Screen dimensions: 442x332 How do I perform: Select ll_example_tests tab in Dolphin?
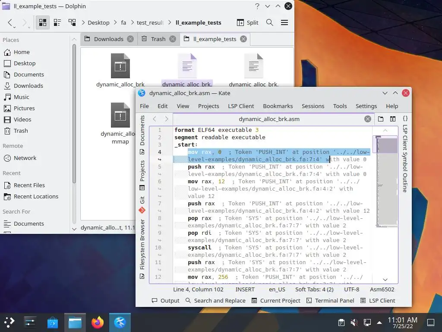tap(215, 39)
